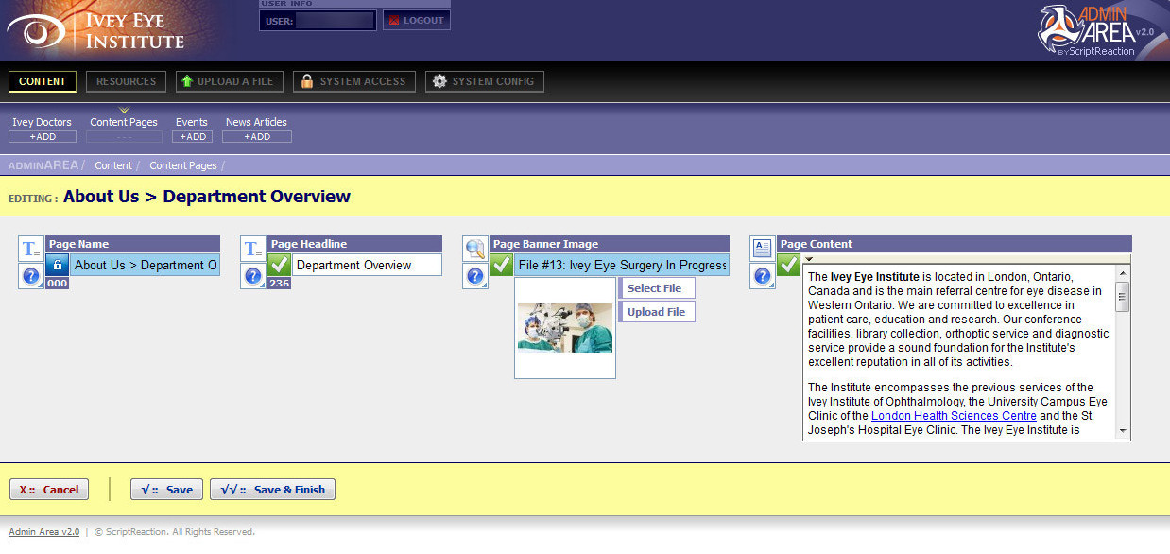The height and width of the screenshot is (554, 1170).
Task: Toggle the green checkmark beside Page Banner Image
Action: (x=502, y=265)
